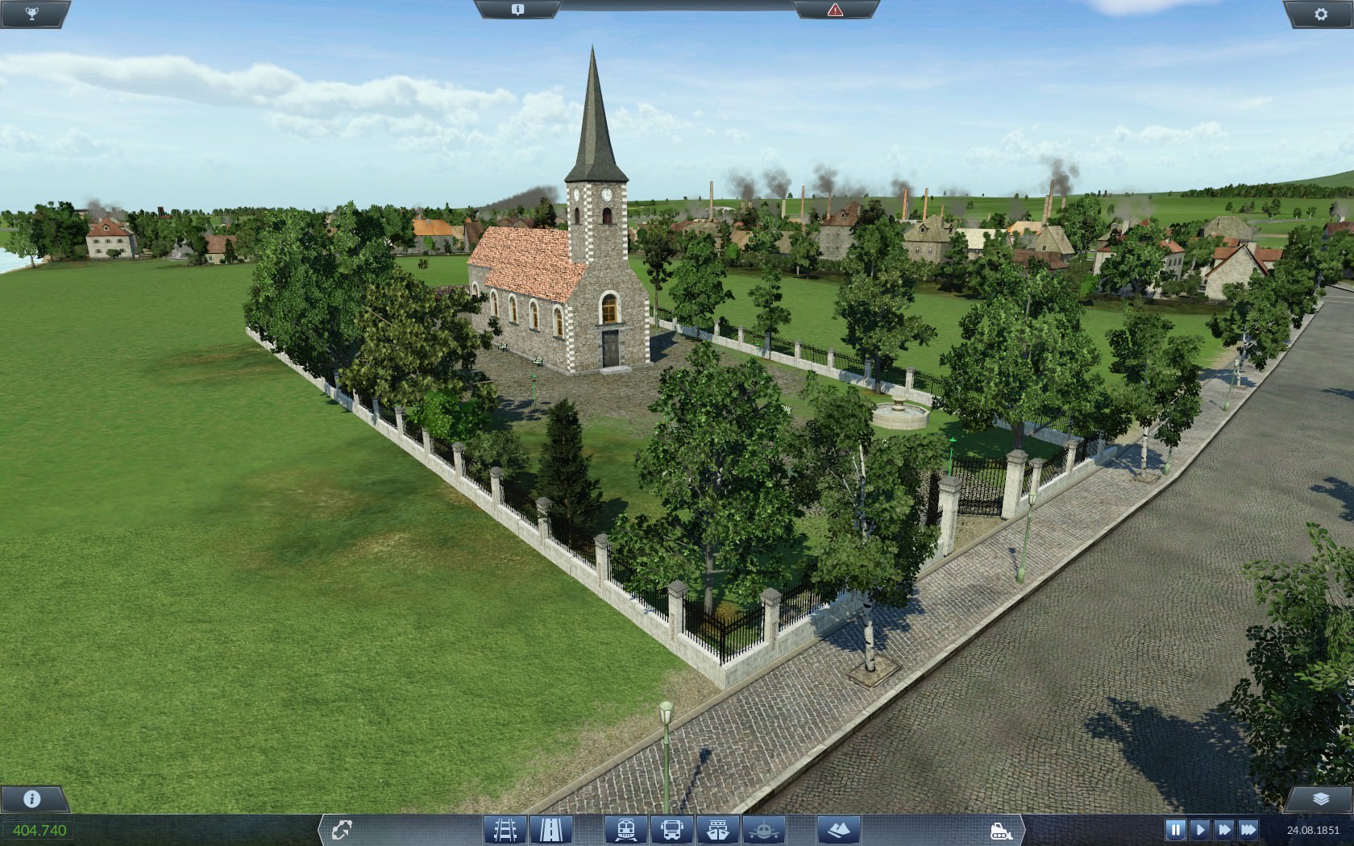Pause the game simulation
Image resolution: width=1354 pixels, height=846 pixels.
[x=1175, y=829]
